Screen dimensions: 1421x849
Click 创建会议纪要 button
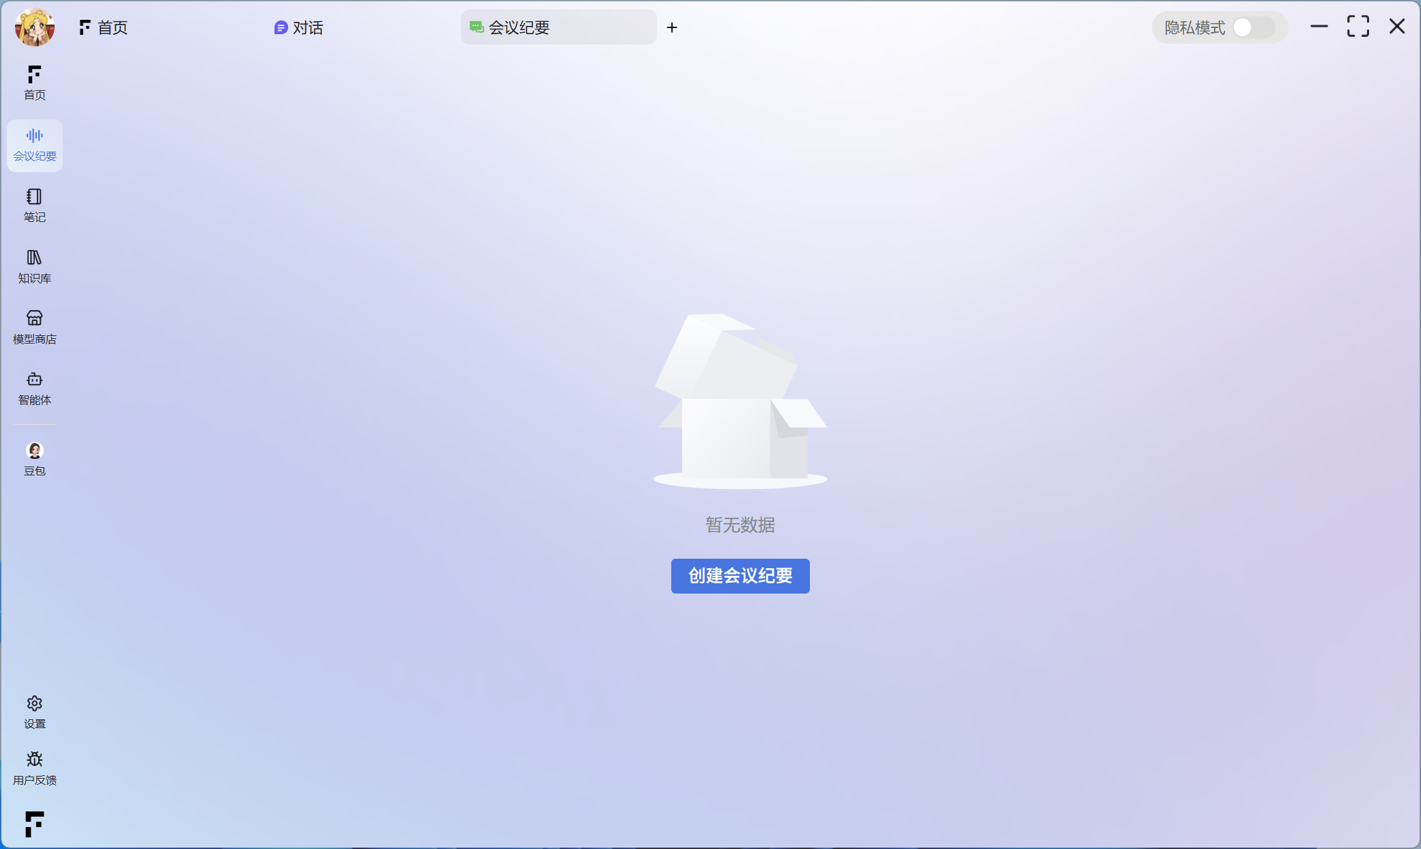[740, 576]
